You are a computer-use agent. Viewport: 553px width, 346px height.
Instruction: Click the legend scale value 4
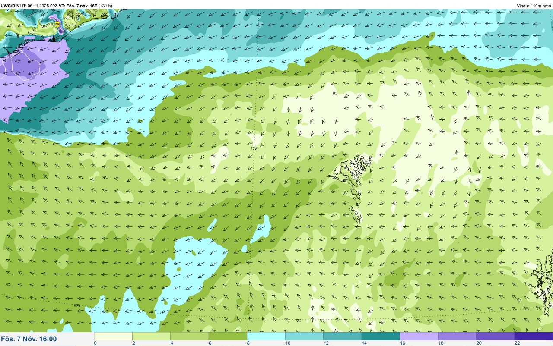(172, 343)
